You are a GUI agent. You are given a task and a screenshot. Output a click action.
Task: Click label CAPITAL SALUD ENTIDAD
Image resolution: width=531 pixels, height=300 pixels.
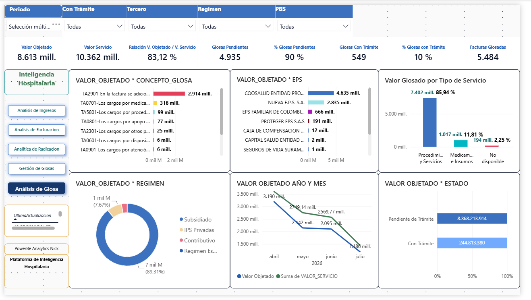click(x=275, y=140)
